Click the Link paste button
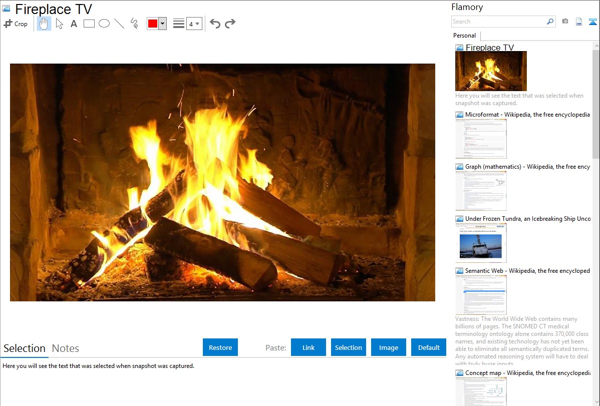600x406 pixels. click(309, 347)
